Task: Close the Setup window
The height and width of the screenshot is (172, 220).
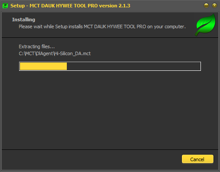Action: click(x=214, y=6)
